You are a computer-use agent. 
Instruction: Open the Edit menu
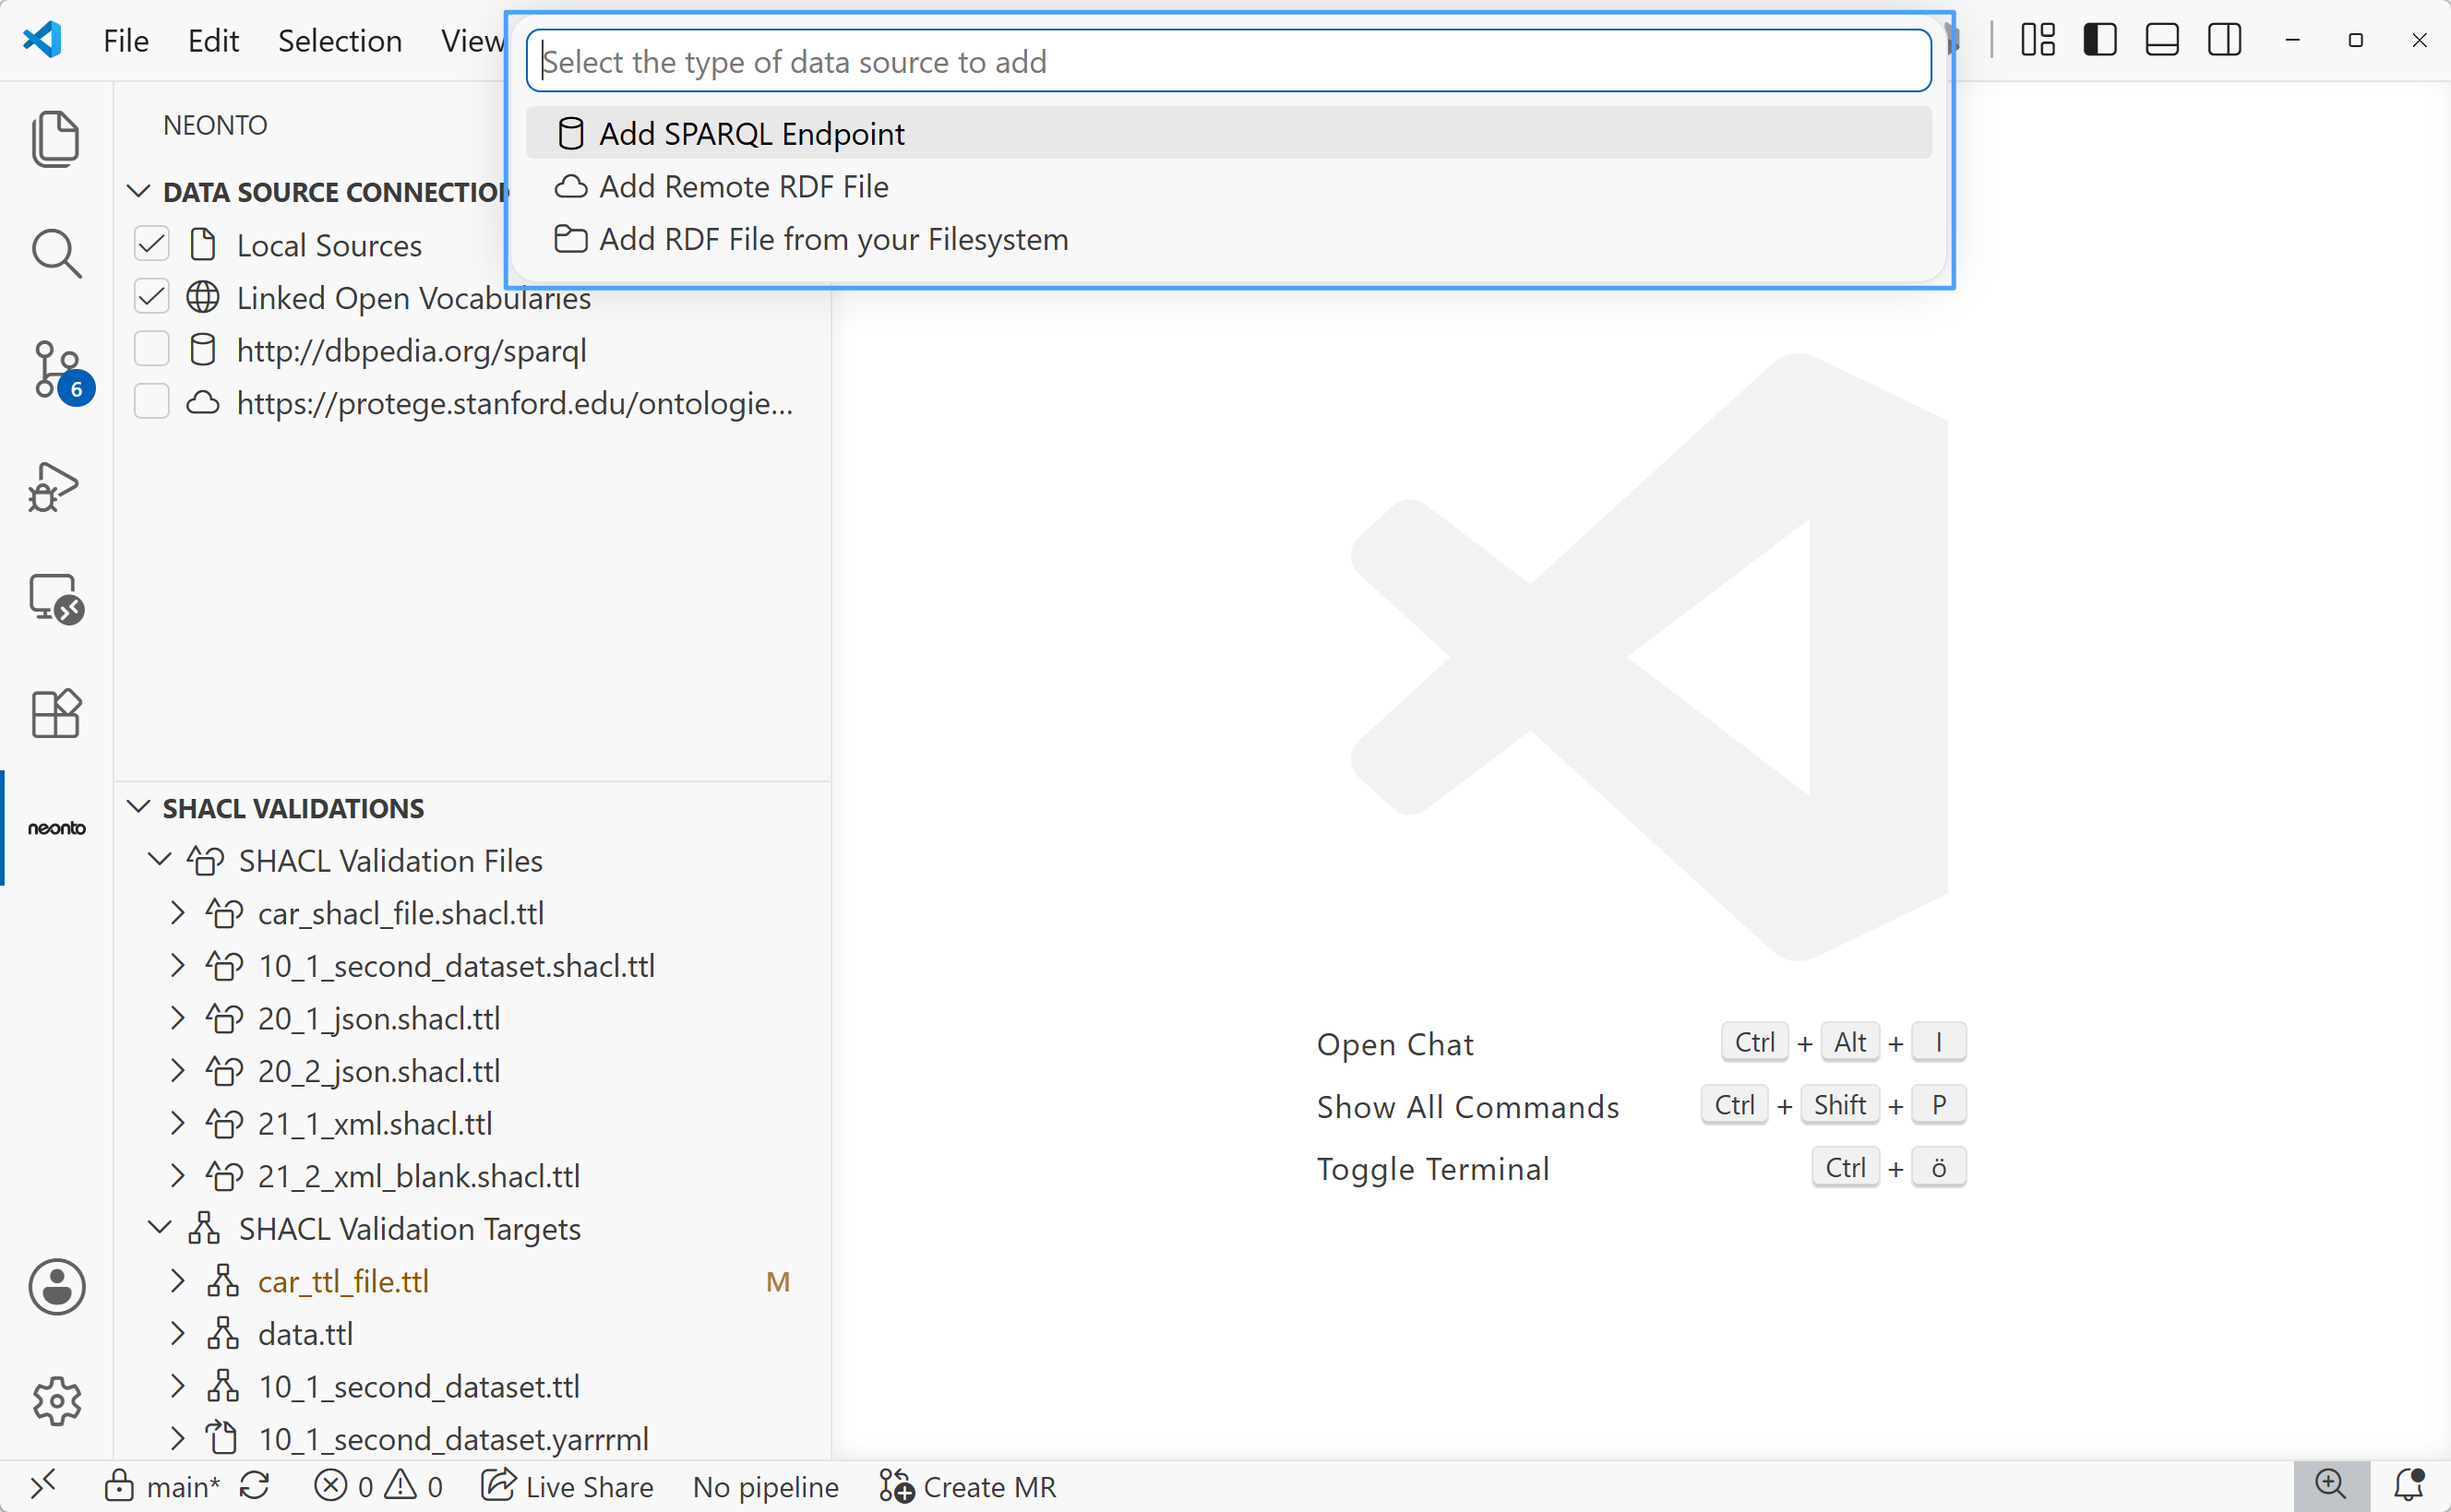(x=213, y=40)
